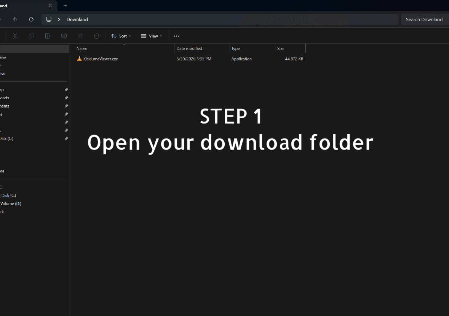Sort by Date modified column header
The width and height of the screenshot is (449, 316).
[189, 48]
